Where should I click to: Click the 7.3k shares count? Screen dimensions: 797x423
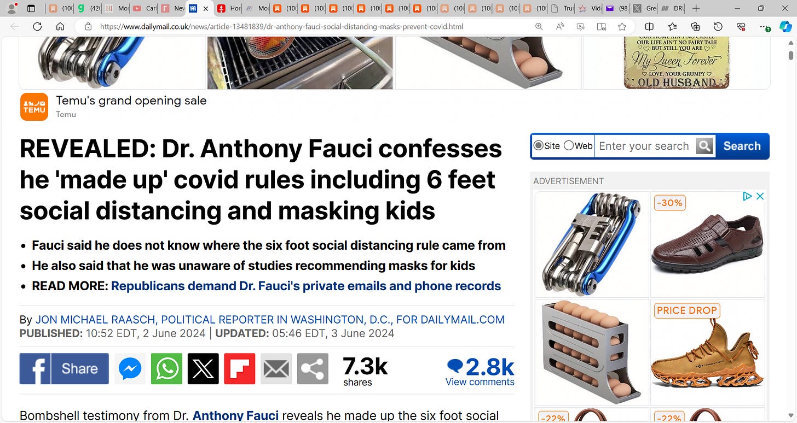(x=365, y=371)
